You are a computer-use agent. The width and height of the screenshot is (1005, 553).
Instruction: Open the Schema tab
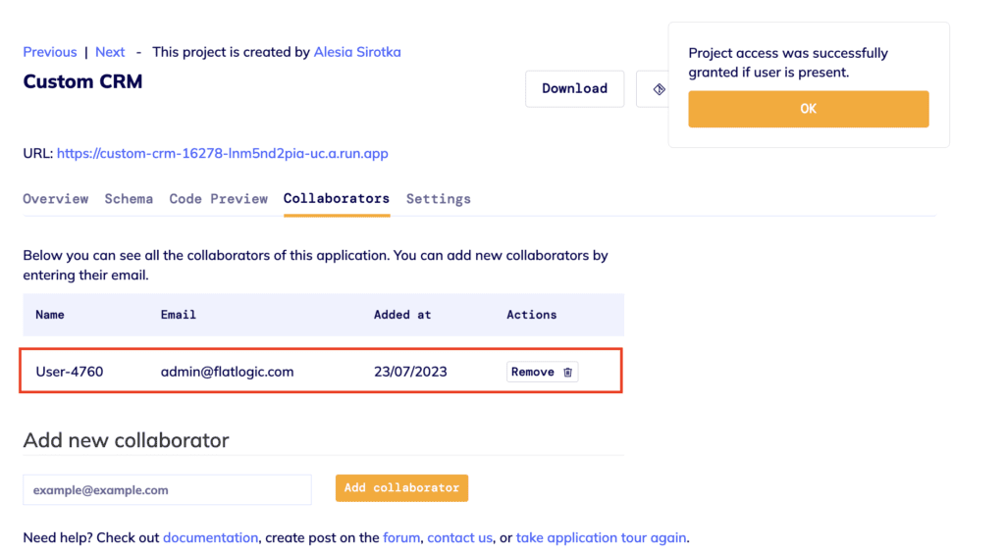129,199
